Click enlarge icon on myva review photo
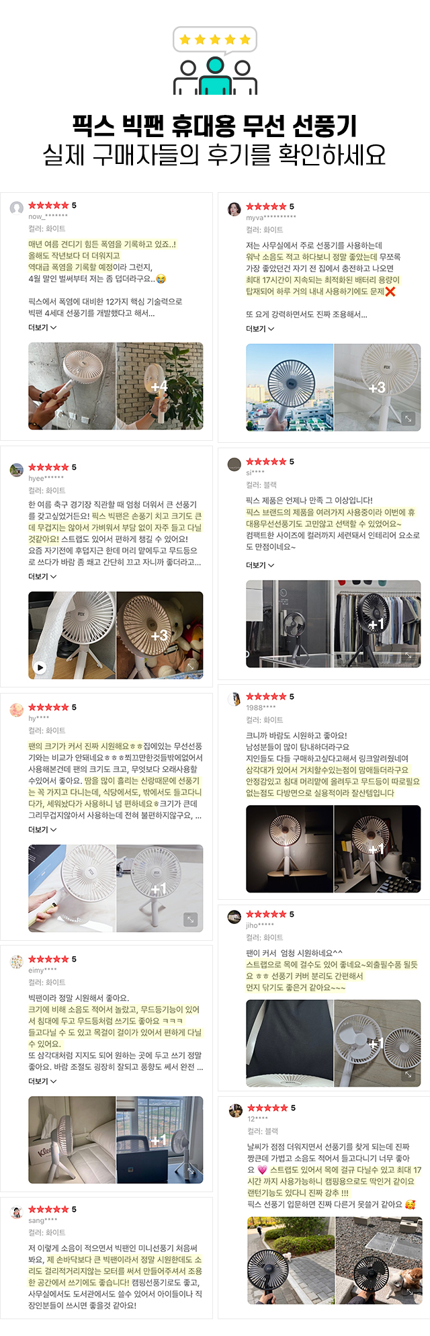The width and height of the screenshot is (430, 1336). click(x=408, y=419)
